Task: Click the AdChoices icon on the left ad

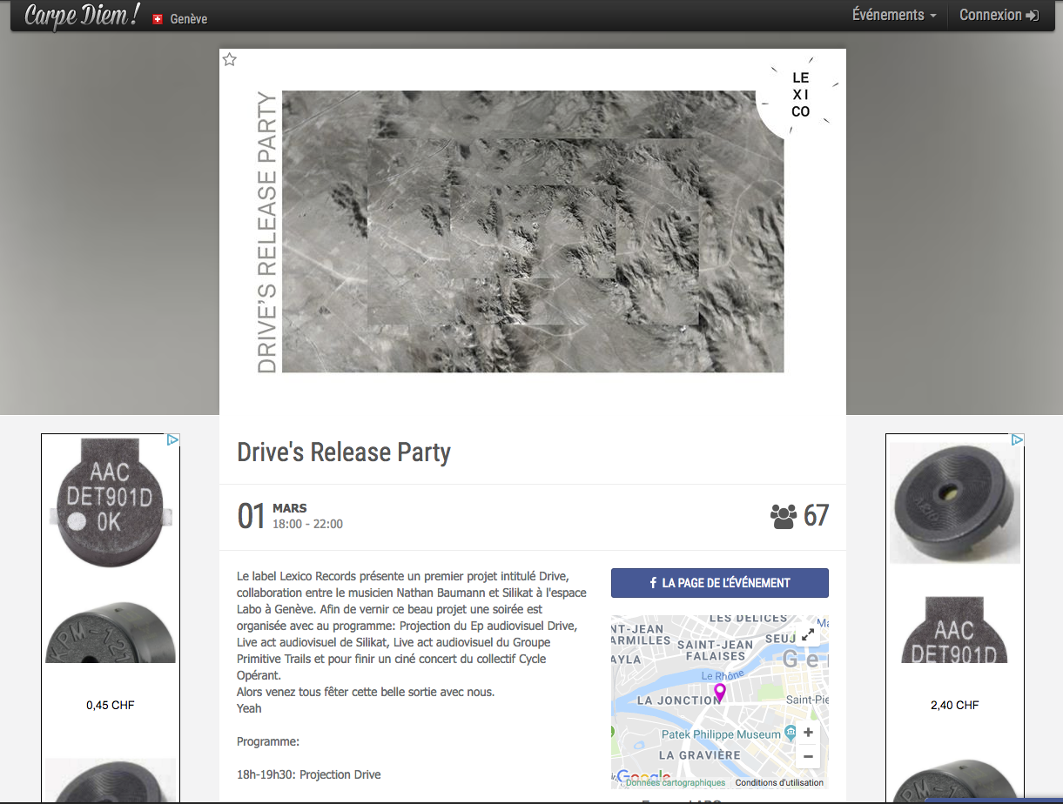Action: point(173,439)
